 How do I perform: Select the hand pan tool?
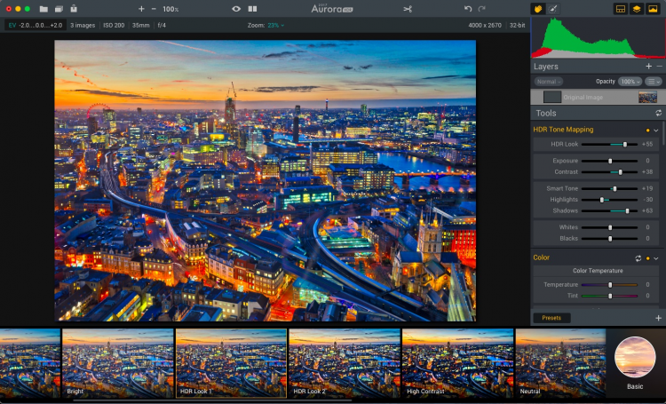pyautogui.click(x=538, y=8)
